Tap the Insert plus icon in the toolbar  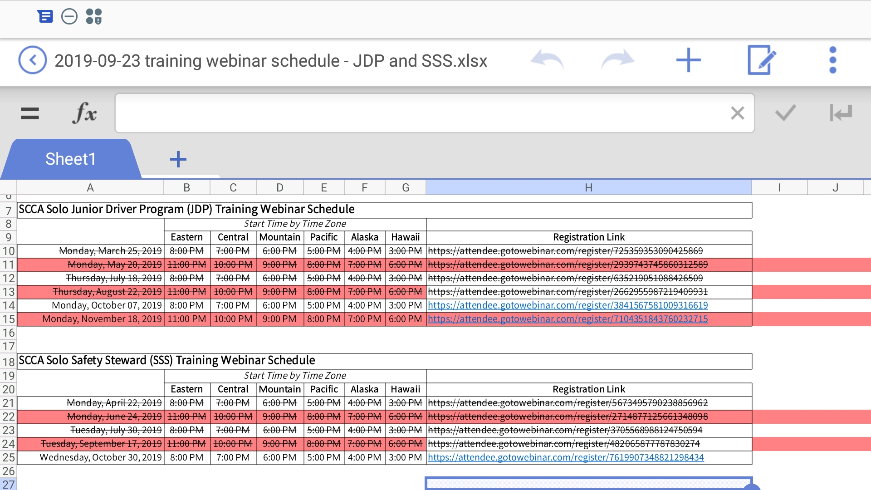click(x=688, y=59)
